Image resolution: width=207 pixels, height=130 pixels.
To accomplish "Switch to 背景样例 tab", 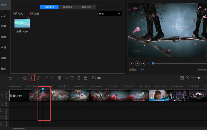I will (86, 7).
